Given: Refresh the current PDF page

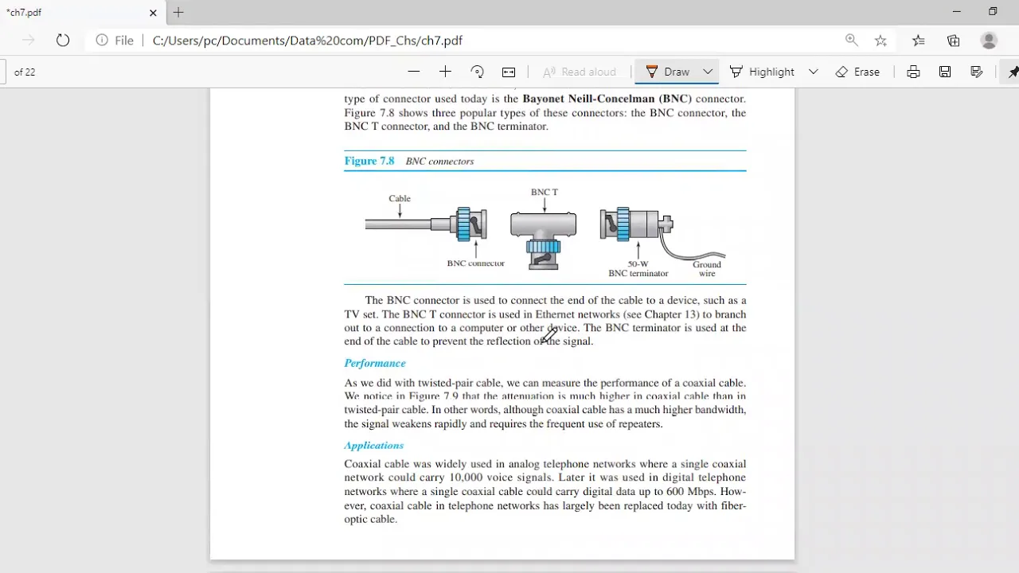Looking at the screenshot, I should click(x=63, y=41).
